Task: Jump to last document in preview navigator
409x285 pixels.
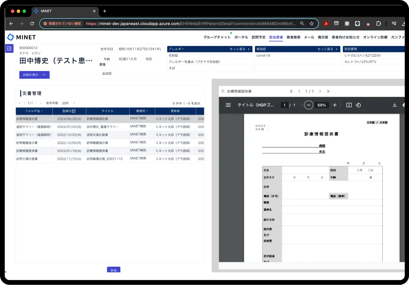Action: pos(328,91)
